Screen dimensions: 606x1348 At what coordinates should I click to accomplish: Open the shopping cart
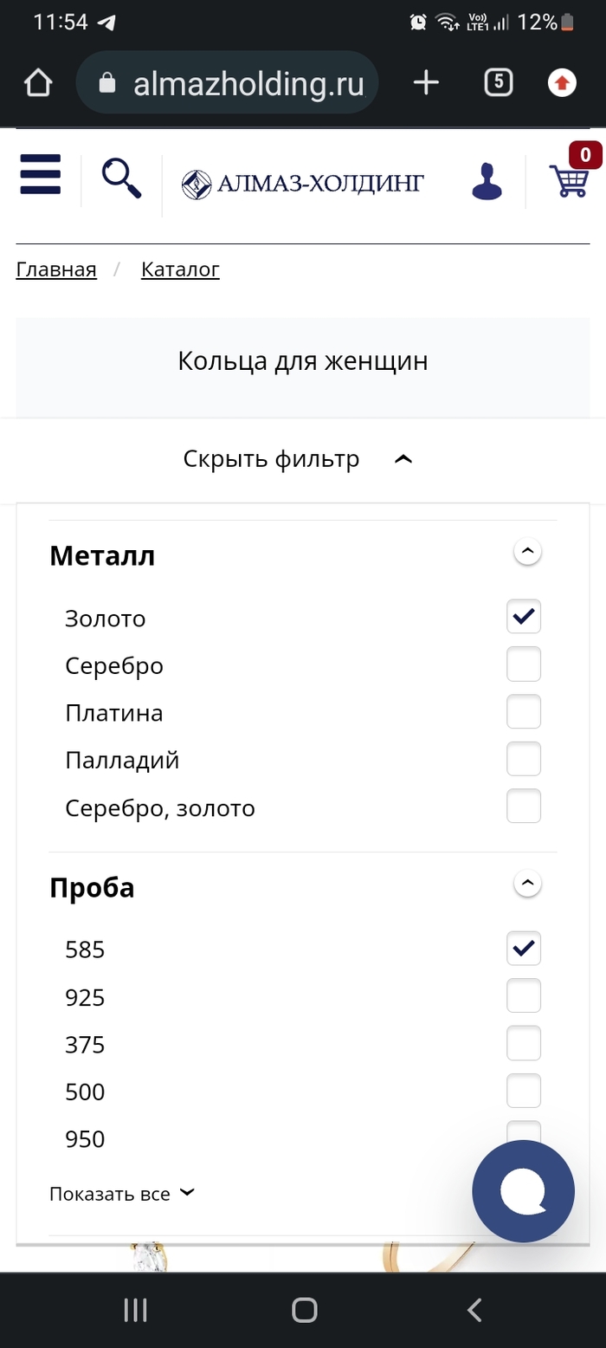pyautogui.click(x=569, y=181)
